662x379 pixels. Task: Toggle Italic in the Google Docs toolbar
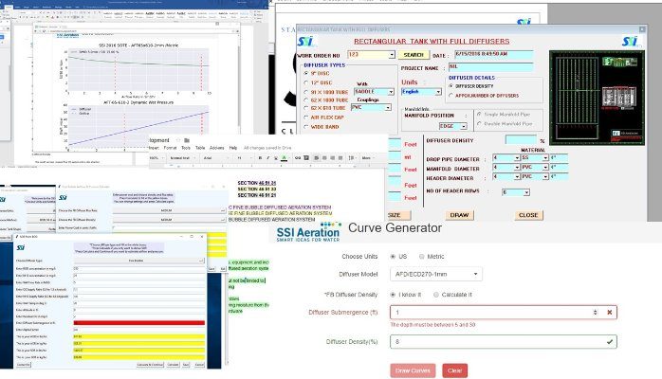[x=267, y=158]
